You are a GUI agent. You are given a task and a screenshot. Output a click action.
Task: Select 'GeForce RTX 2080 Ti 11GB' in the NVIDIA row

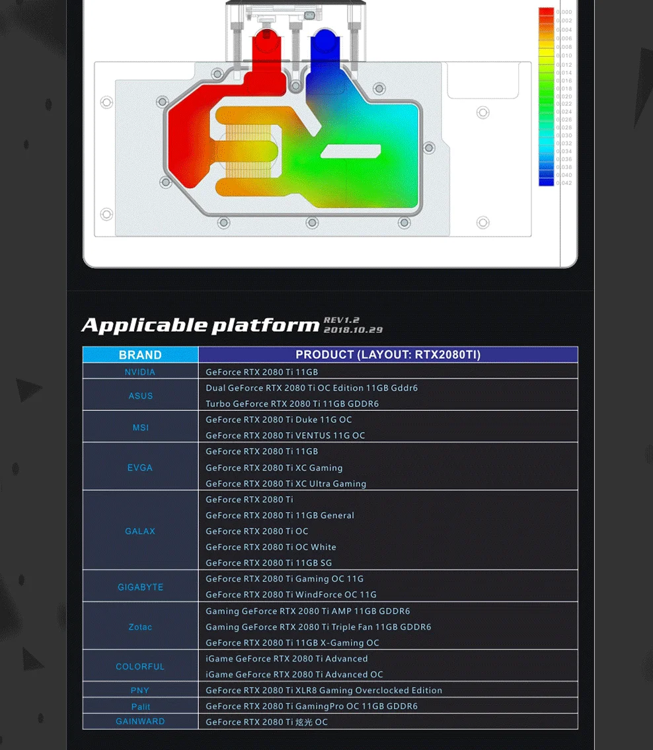click(x=262, y=371)
